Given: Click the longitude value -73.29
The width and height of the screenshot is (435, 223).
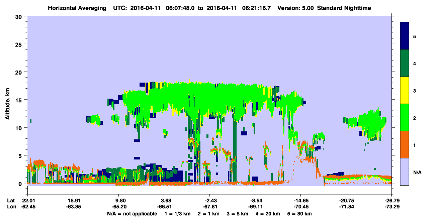Looking at the screenshot, I should tap(392, 207).
